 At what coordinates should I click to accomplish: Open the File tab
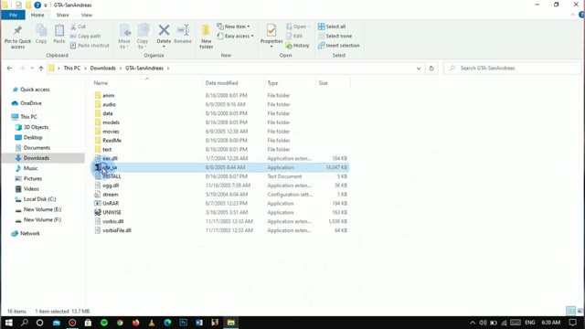point(13,15)
